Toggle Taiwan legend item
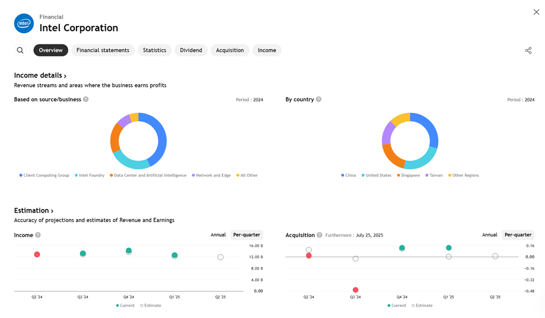Viewport: 545px width, 318px height. click(x=434, y=175)
